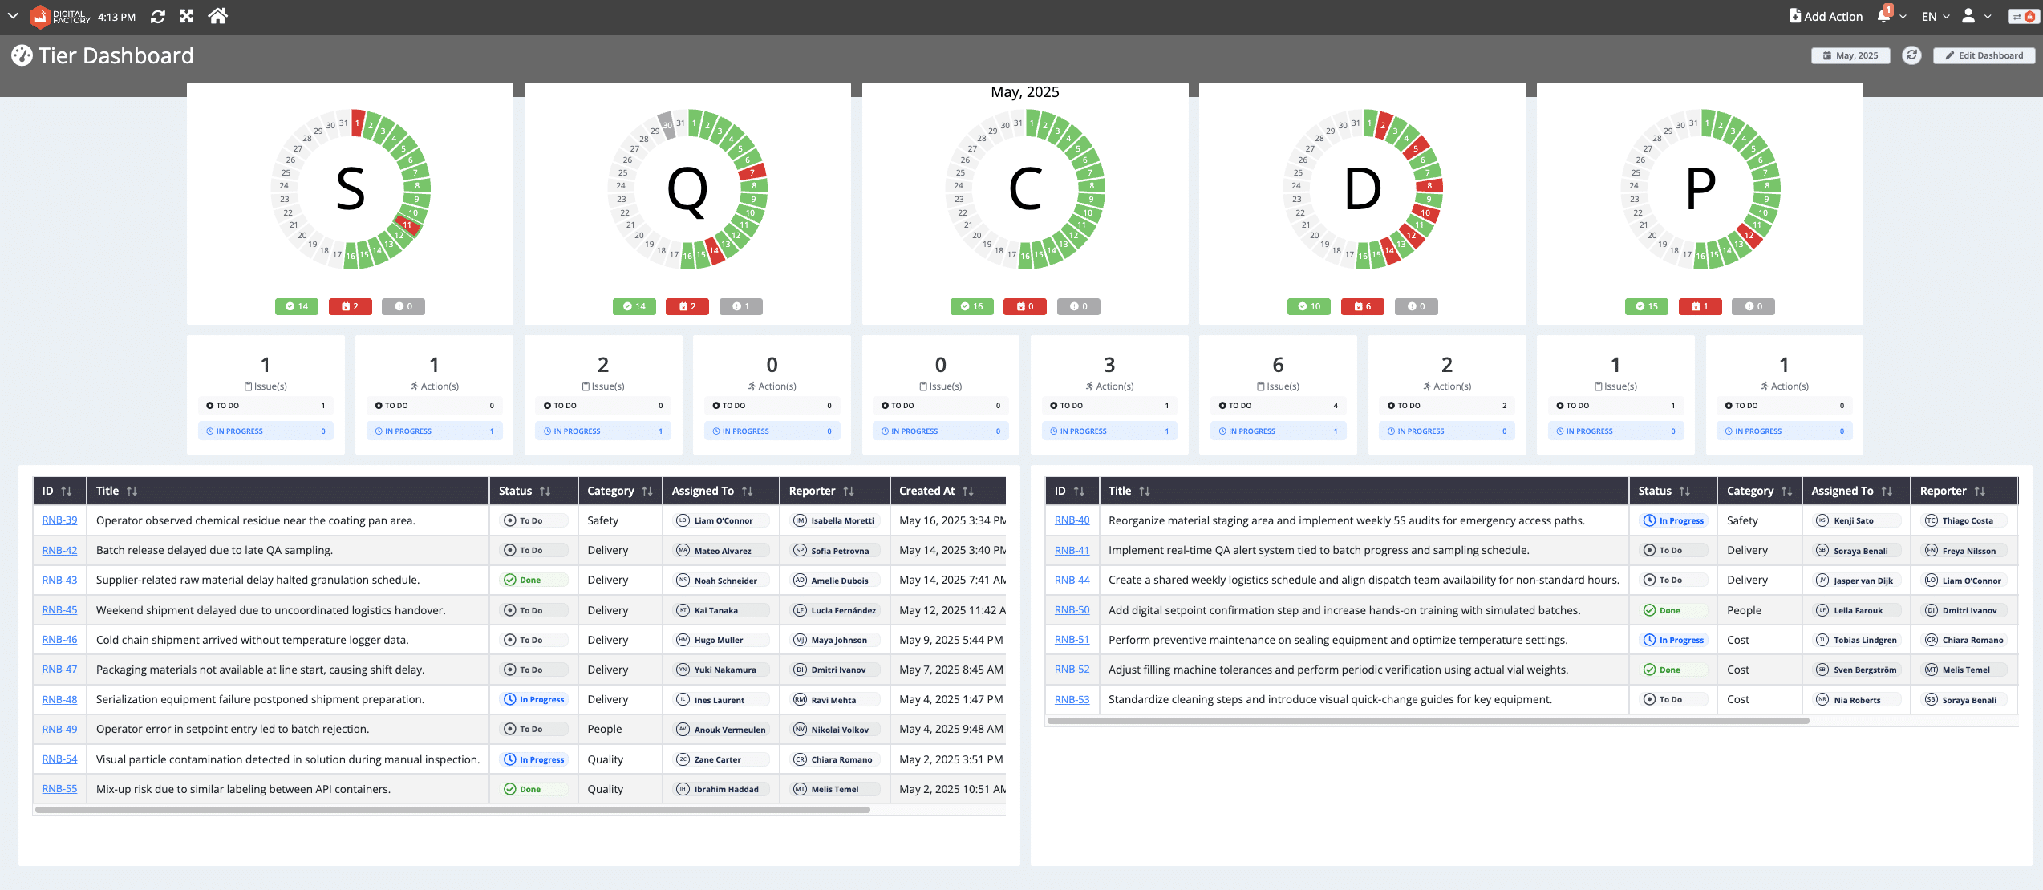Open action RNB-40 link
This screenshot has height=890, width=2043.
pos(1072,520)
